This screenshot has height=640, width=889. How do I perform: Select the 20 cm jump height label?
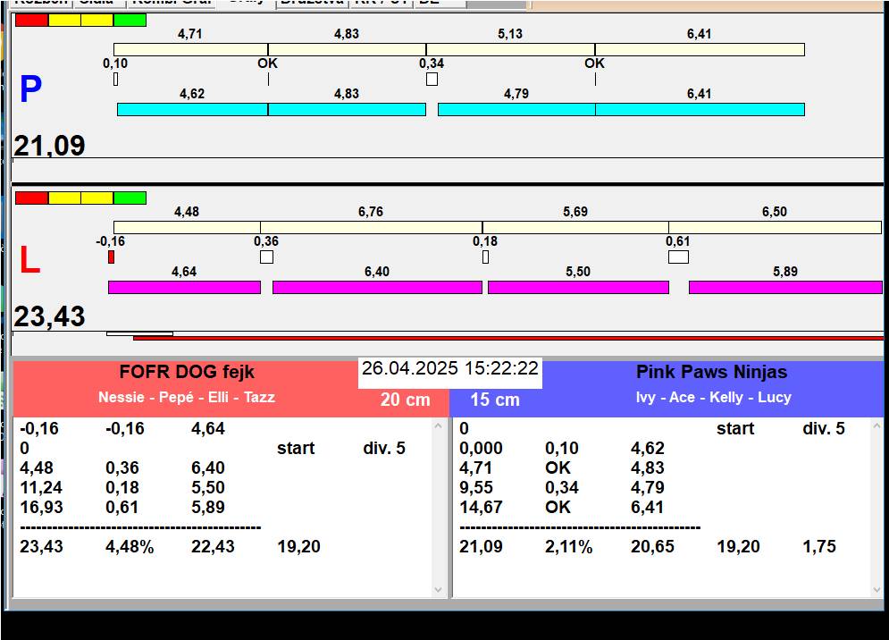tap(405, 400)
